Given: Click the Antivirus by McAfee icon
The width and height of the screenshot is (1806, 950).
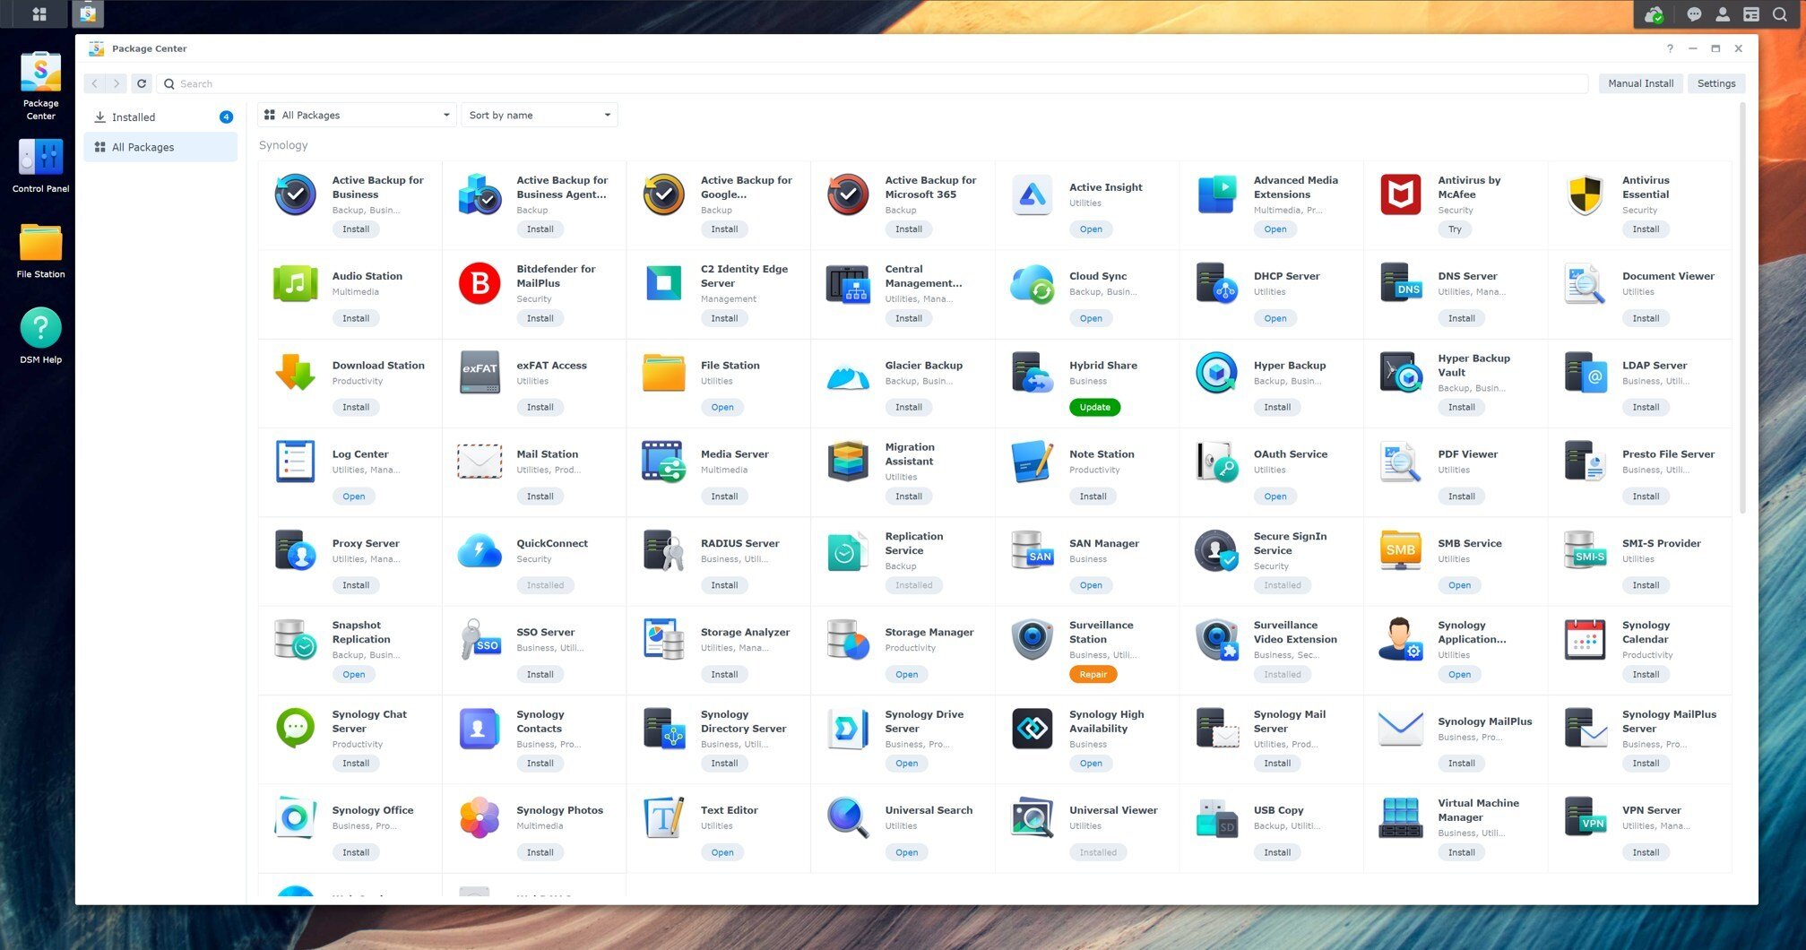Looking at the screenshot, I should click(1400, 194).
